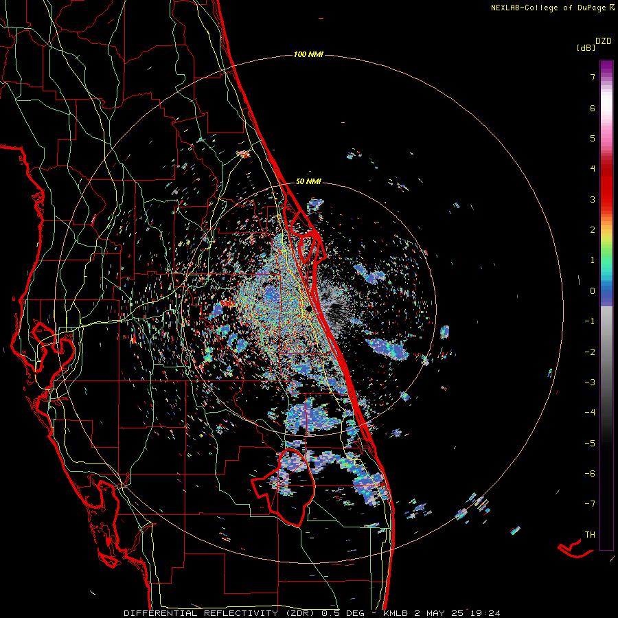Screen dimensions: 618x618
Task: Click the -5 value on the color scale
Action: point(590,443)
